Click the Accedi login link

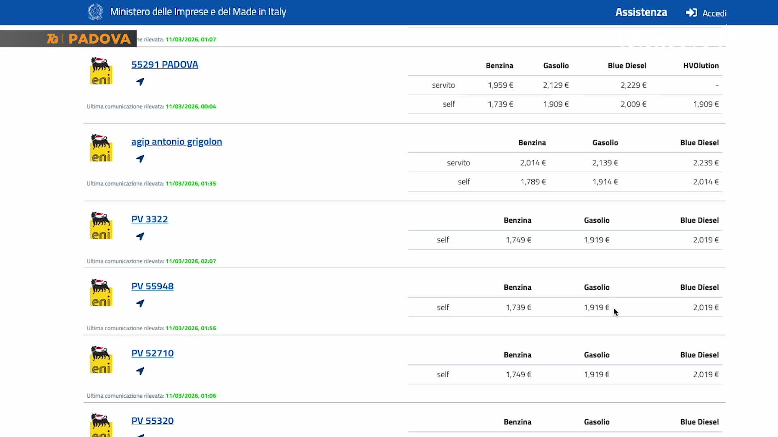click(x=714, y=13)
